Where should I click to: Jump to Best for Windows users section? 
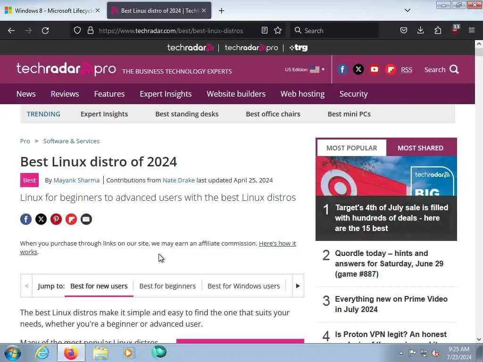244,286
